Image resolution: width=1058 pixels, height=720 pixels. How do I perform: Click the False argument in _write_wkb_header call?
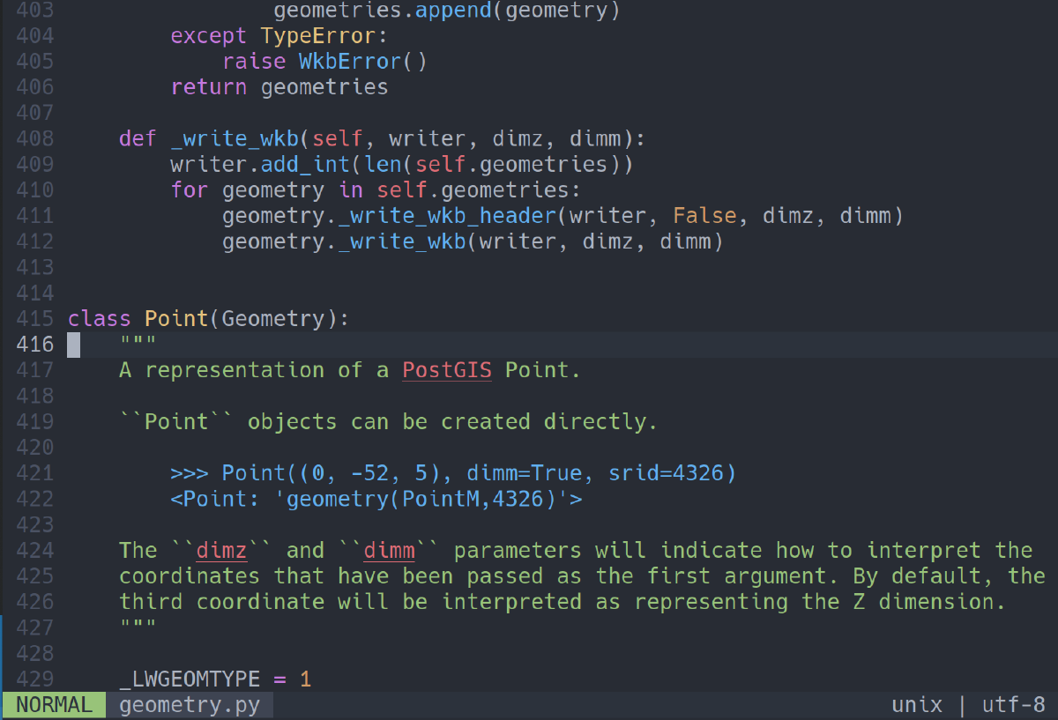point(705,216)
